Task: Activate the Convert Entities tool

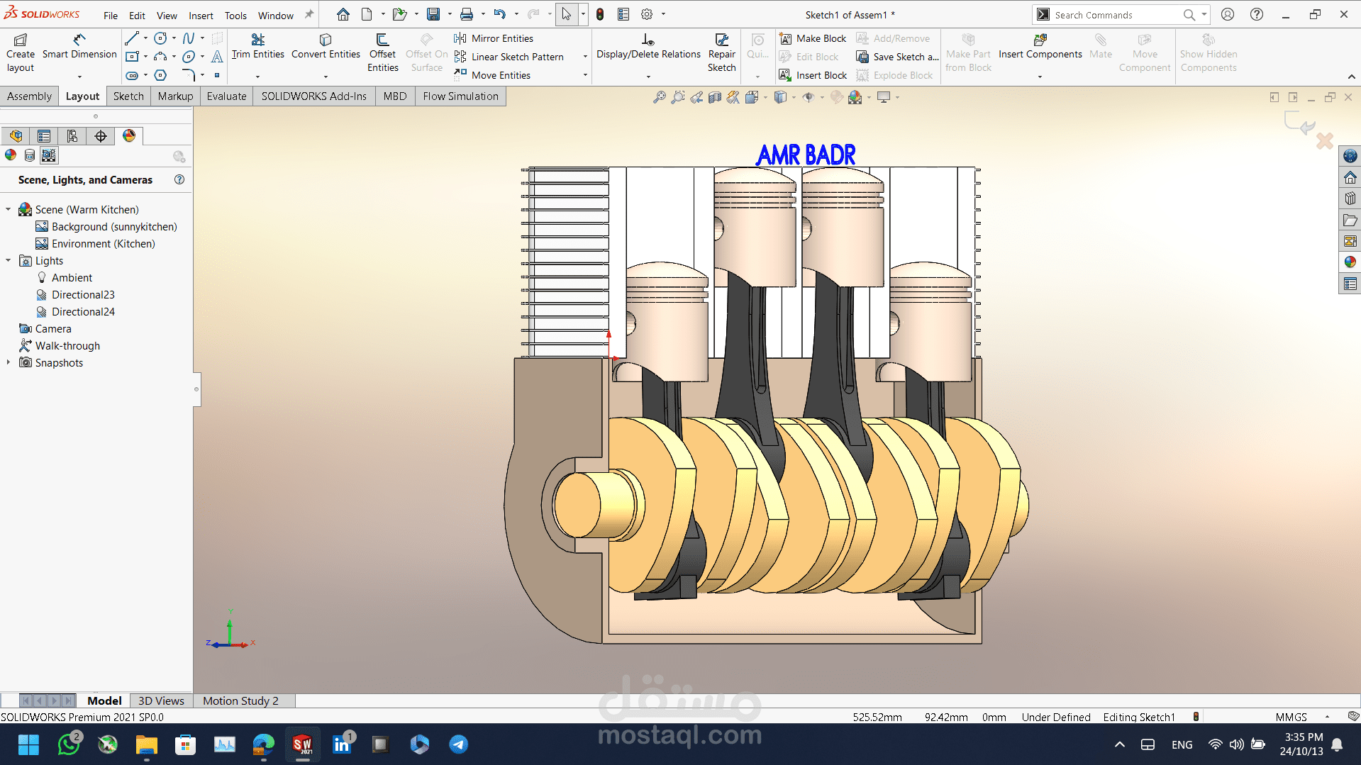Action: click(x=326, y=46)
